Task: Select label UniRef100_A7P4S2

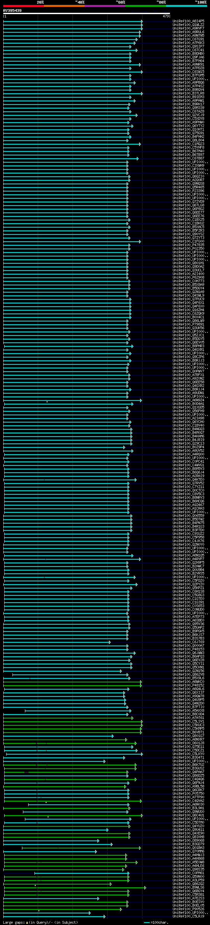Action: click(188, 86)
